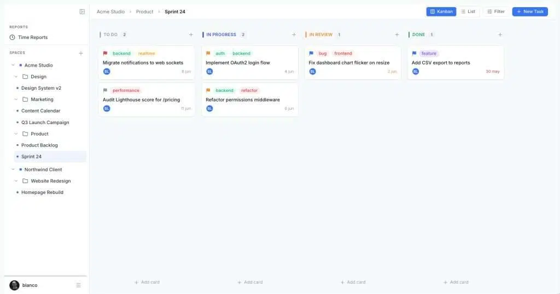Screen dimensions: 560x294
Task: Click assignee avatar on Refactor permissions card
Action: 209,108
